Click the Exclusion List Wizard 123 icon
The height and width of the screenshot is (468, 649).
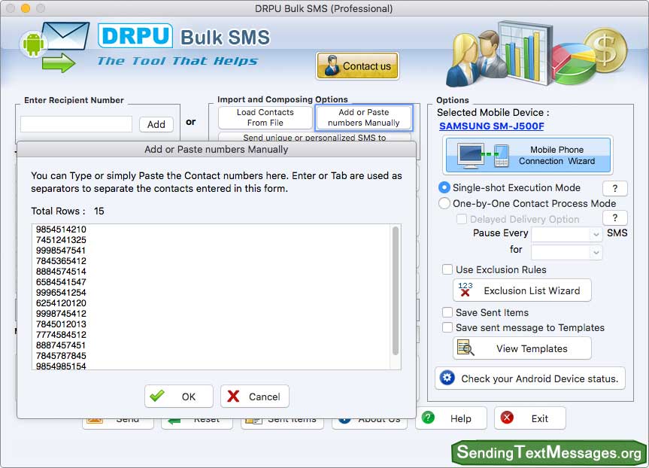point(466,289)
